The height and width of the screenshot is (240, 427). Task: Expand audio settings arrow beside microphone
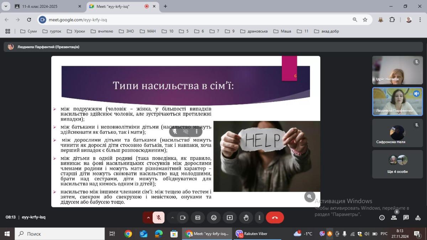click(x=148, y=218)
